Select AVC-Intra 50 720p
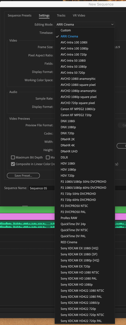 85,73
